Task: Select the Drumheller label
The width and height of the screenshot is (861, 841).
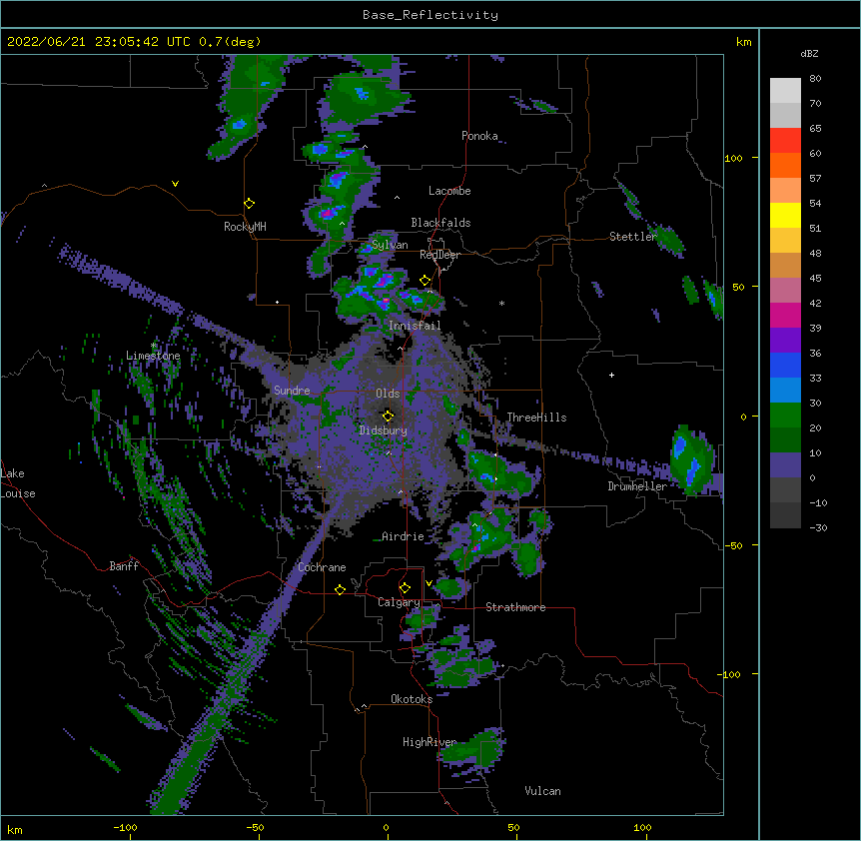Action: coord(637,486)
